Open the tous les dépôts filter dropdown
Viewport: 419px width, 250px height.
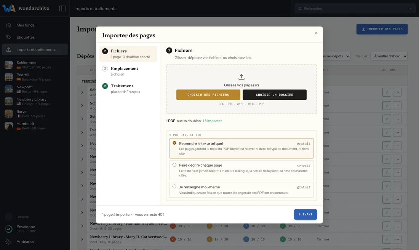point(336,56)
